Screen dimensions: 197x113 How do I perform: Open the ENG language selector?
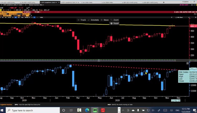coord(177,110)
